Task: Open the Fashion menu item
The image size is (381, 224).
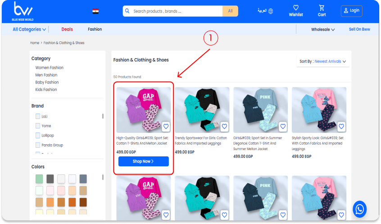Action: point(95,29)
